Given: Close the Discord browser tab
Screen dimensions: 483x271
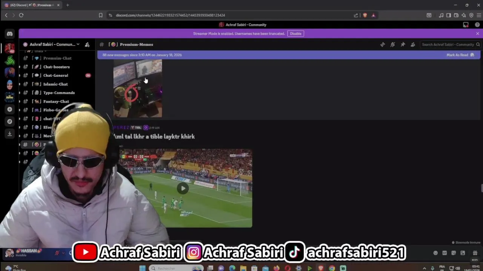Looking at the screenshot, I should (x=58, y=5).
